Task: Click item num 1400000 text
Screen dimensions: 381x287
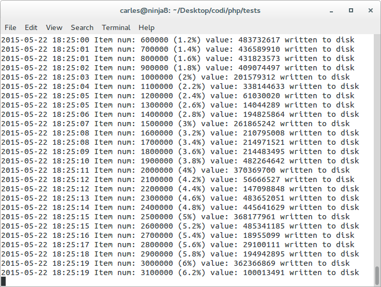Action: click(x=134, y=114)
